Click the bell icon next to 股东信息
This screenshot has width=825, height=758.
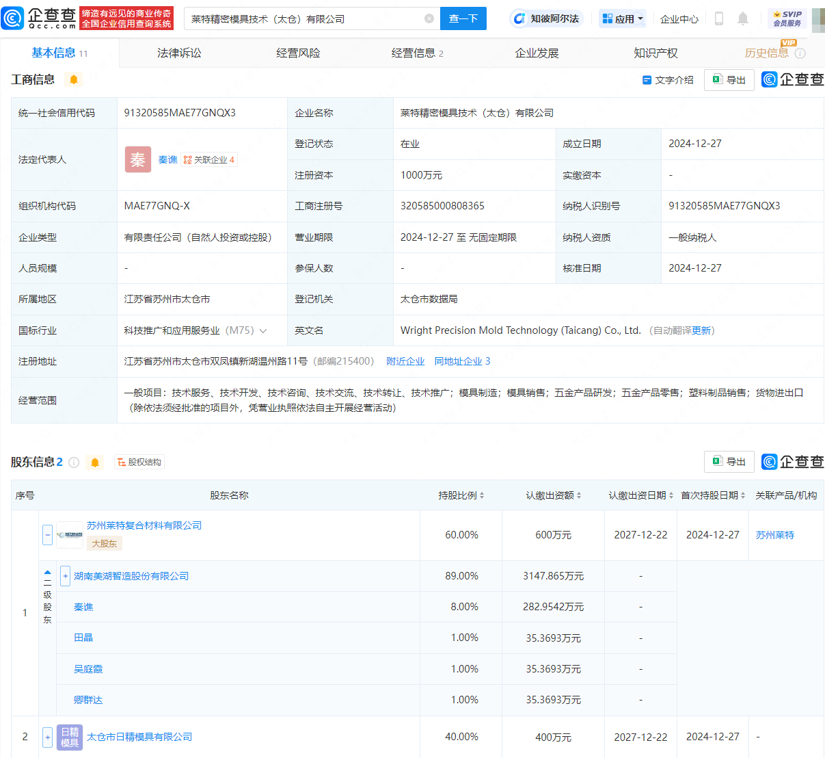click(95, 462)
